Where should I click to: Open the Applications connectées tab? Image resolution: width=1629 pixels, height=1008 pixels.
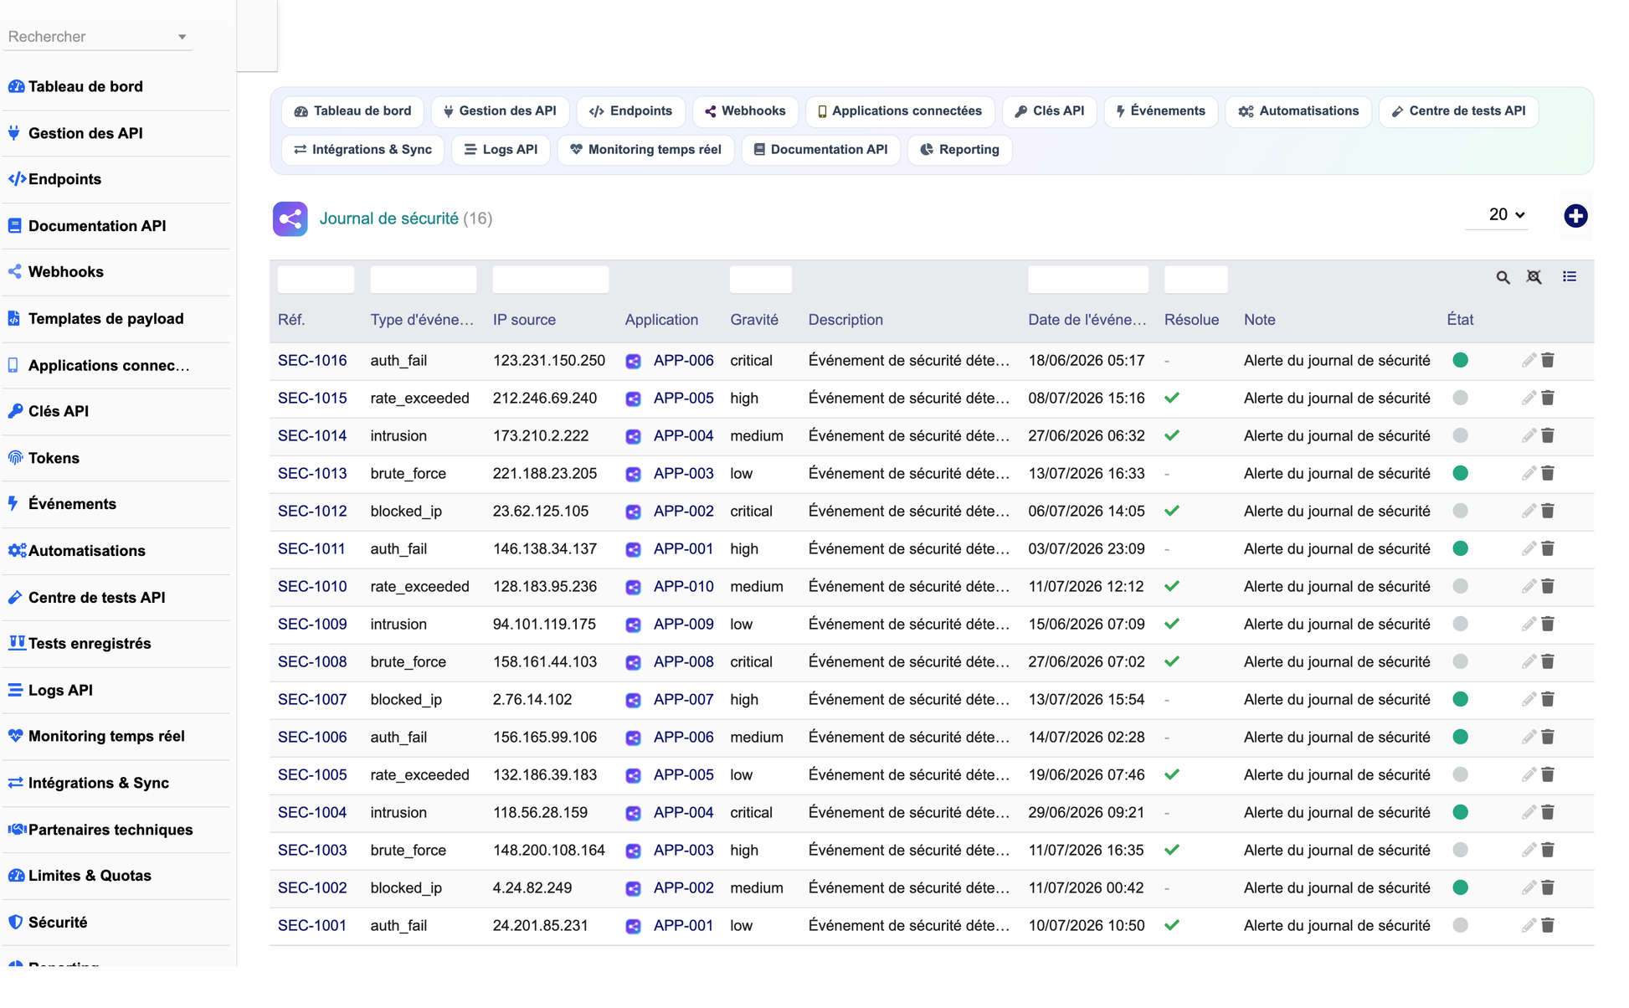coord(900,111)
